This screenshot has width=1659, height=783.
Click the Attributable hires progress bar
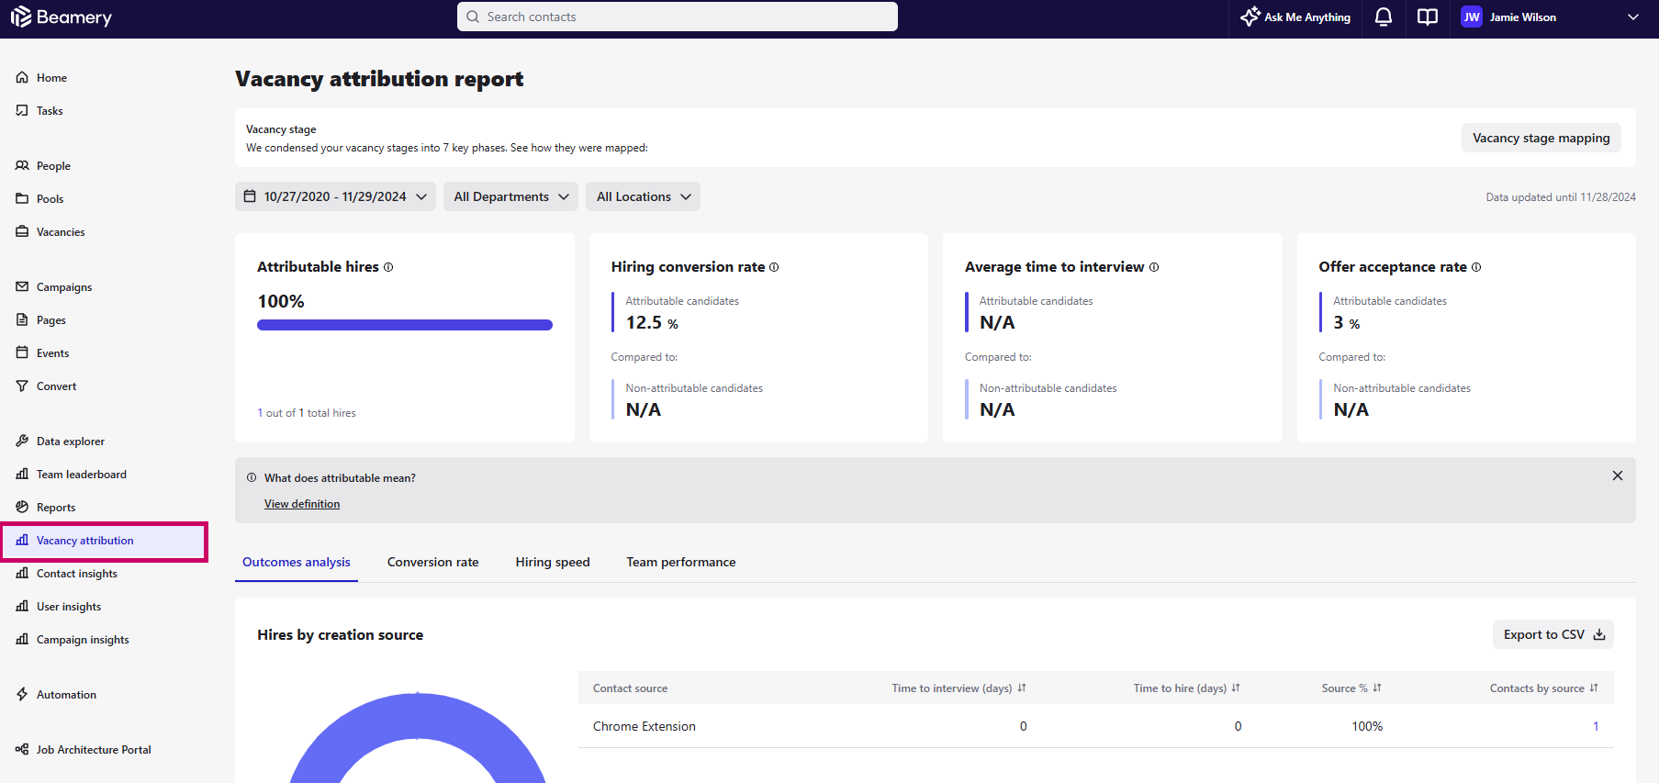pos(404,325)
